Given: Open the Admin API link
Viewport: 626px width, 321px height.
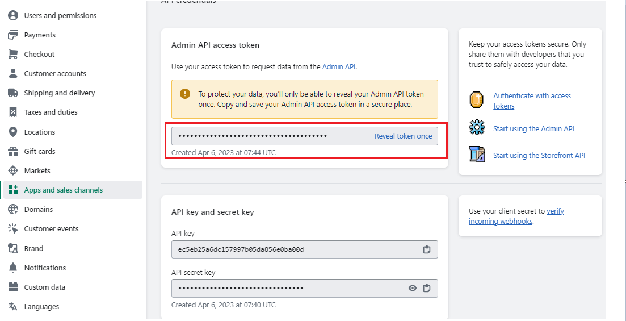Looking at the screenshot, I should click(339, 67).
